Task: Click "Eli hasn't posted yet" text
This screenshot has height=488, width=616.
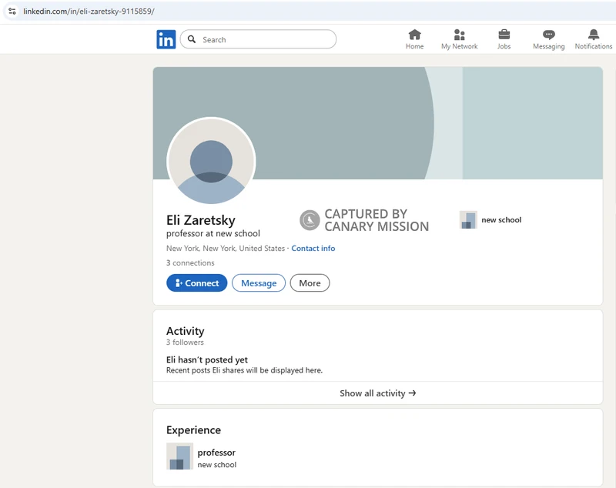Action: tap(206, 359)
